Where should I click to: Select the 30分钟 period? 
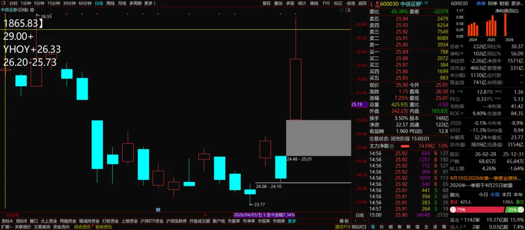[70, 3]
